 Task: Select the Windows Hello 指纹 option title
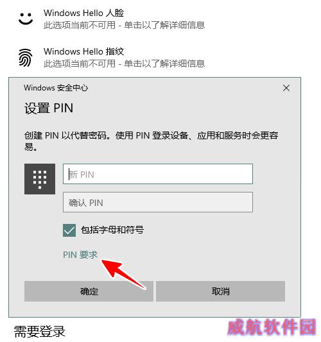click(84, 52)
